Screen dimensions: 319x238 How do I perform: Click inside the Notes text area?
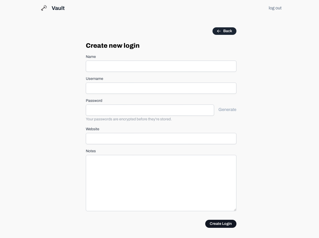pos(161,183)
